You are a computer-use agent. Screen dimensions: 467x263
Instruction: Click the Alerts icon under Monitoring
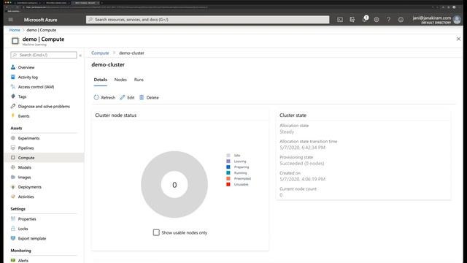(x=13, y=260)
